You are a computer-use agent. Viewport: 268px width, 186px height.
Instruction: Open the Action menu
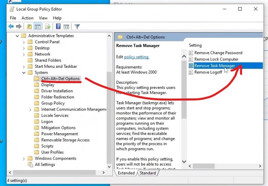click(x=27, y=18)
